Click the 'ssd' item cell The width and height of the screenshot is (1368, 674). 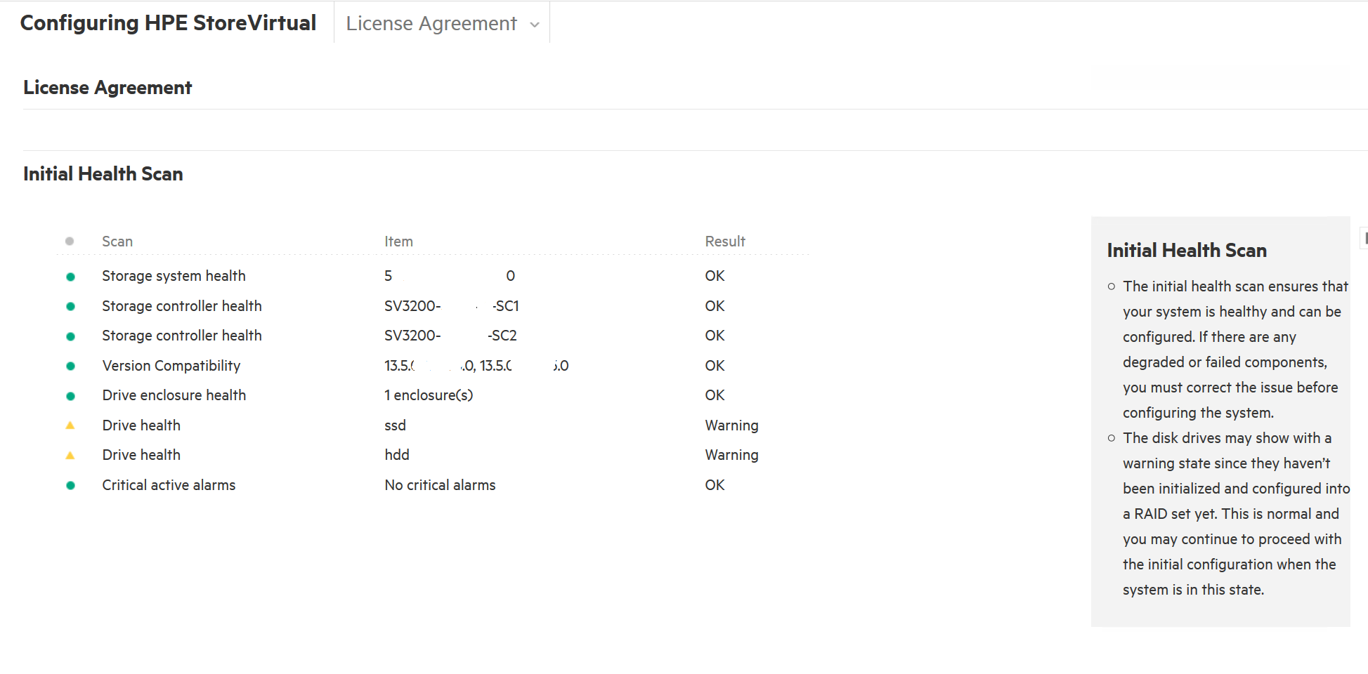pos(395,425)
